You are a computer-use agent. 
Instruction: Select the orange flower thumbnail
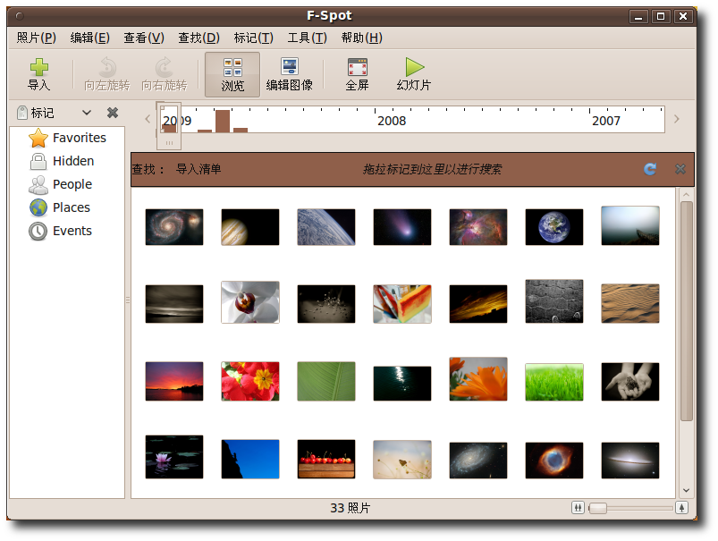coord(478,379)
